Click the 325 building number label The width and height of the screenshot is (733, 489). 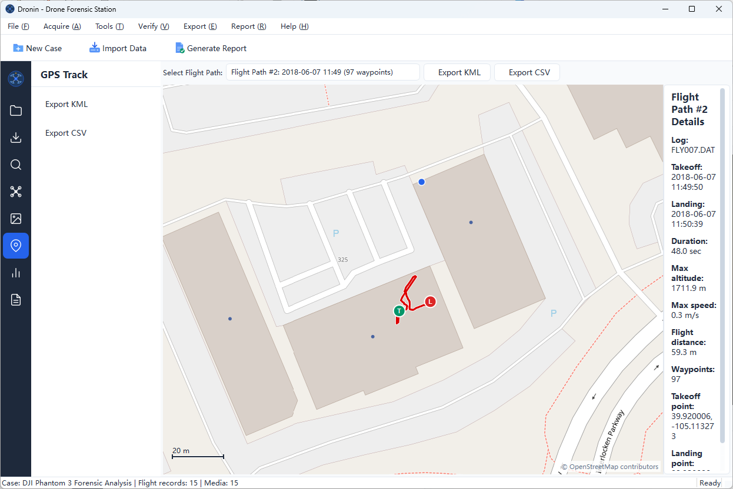pos(343,259)
